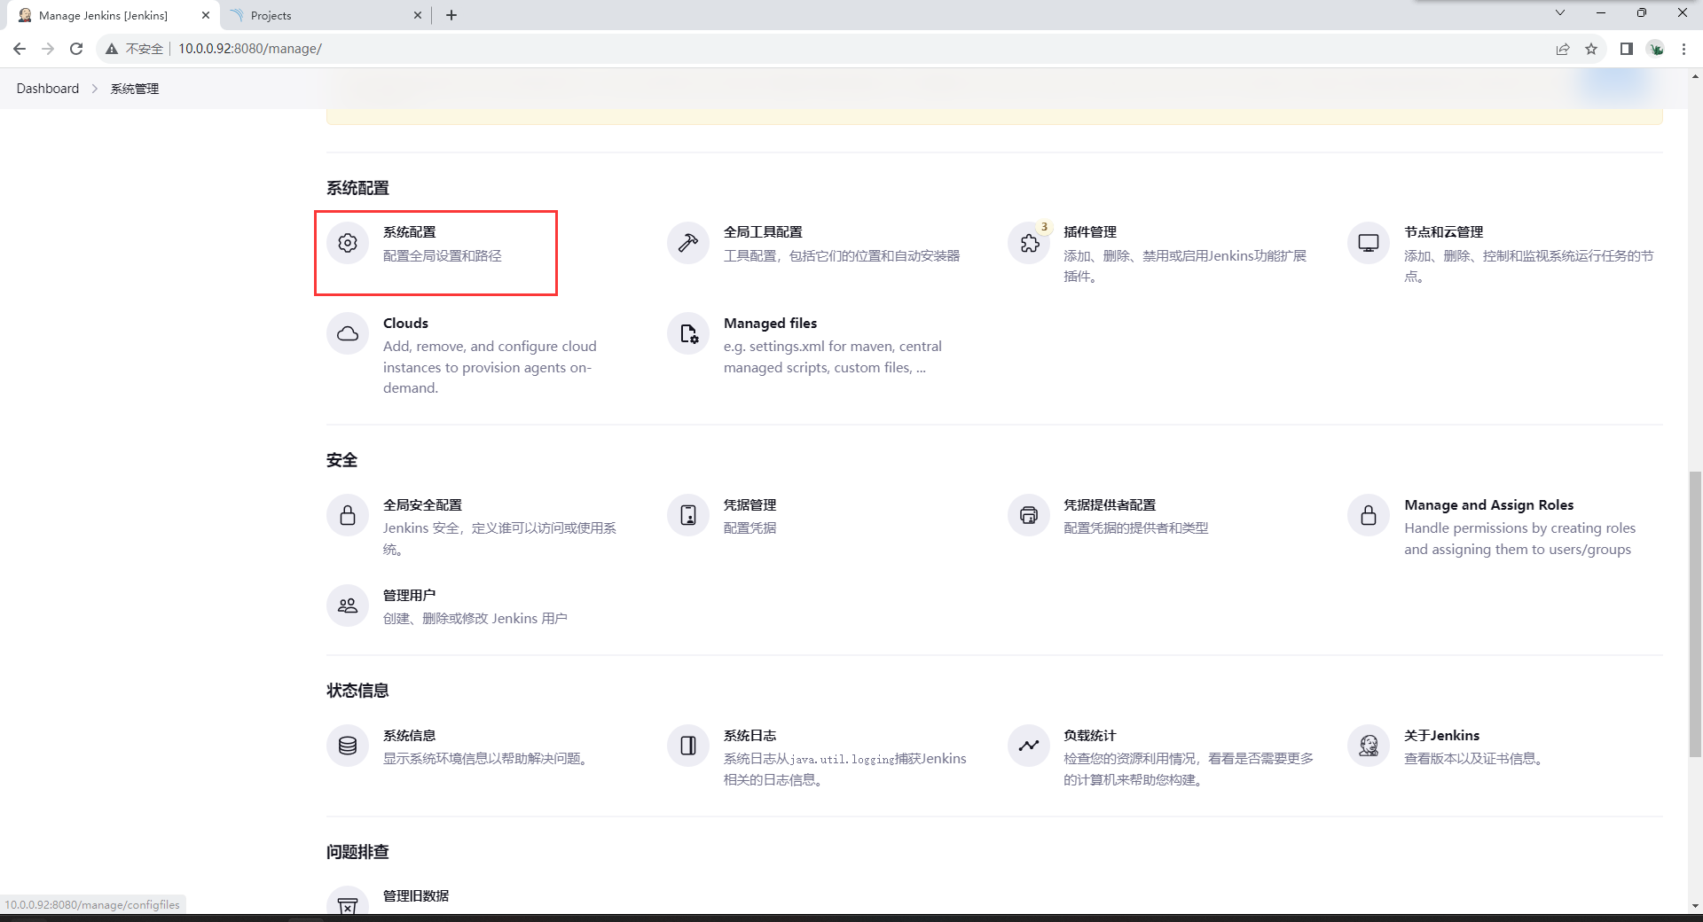Open the 全局工具配置 link title
The height and width of the screenshot is (922, 1703).
763,232
